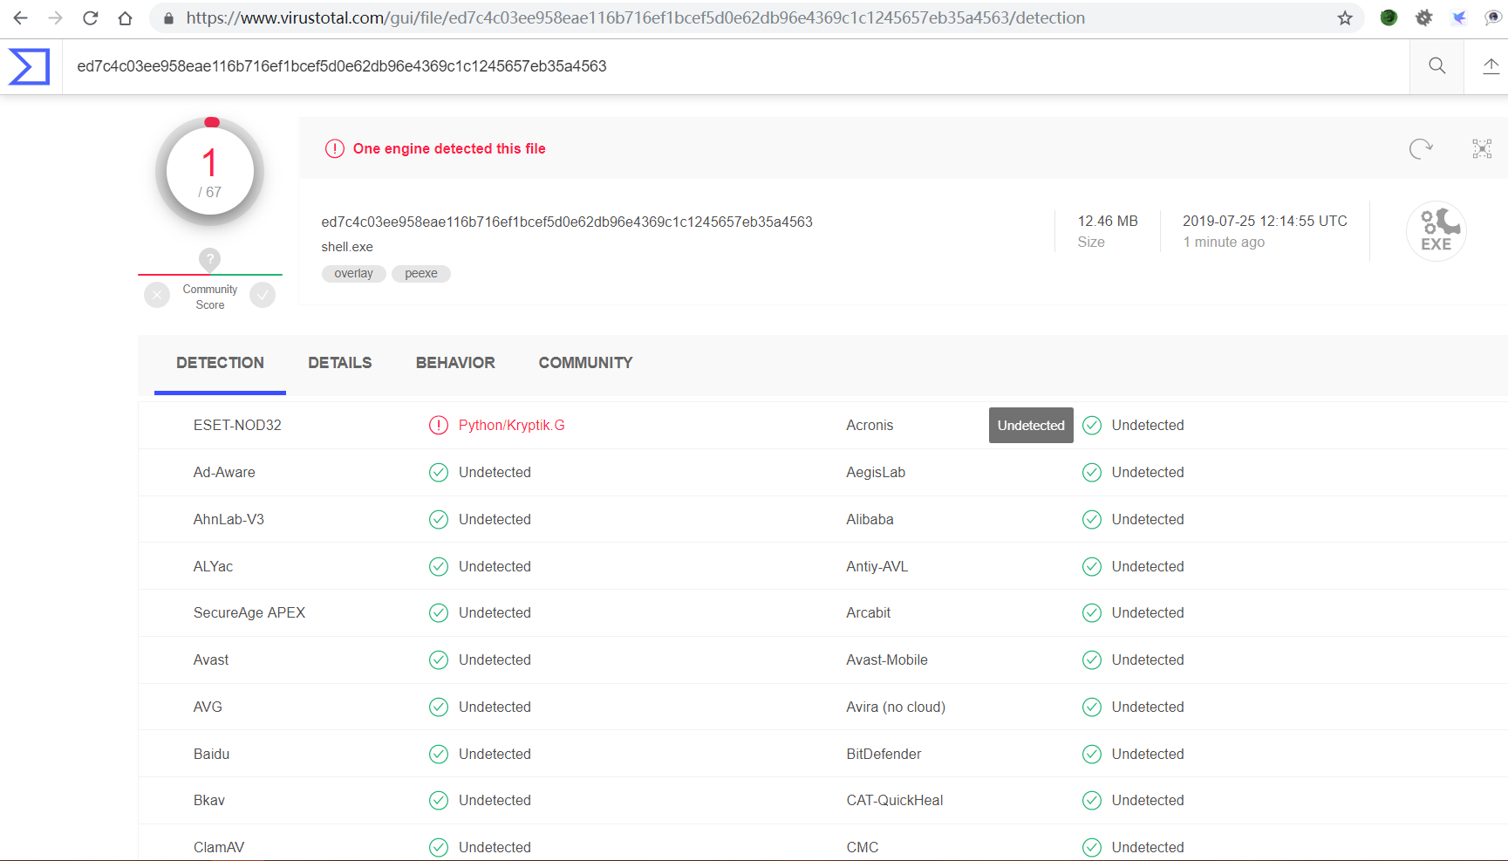1508x861 pixels.
Task: Switch to the BEHAVIOR tab
Action: [x=455, y=363]
